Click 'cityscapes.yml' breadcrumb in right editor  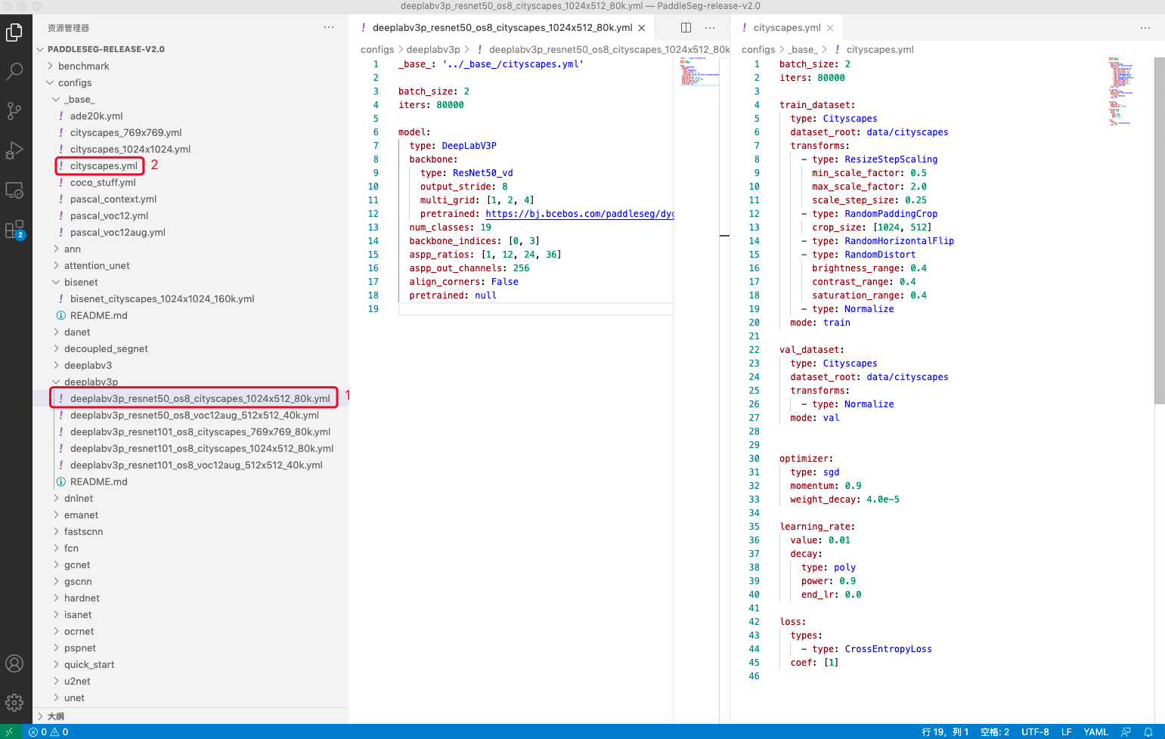click(880, 49)
